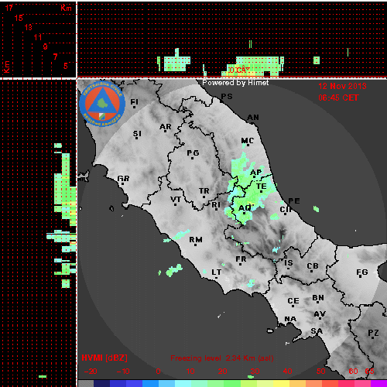Screen dimensions: 387x387
Task: Click the '06:45 CET' time text
Action: coord(338,98)
